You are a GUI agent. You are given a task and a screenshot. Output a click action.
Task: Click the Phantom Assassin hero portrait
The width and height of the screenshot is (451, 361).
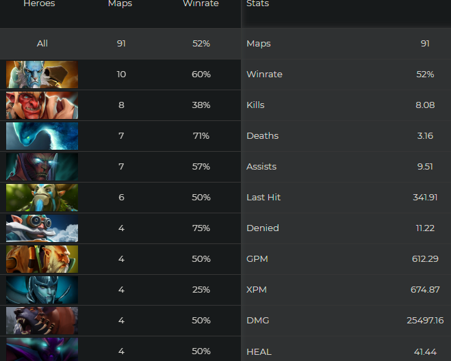(x=42, y=290)
